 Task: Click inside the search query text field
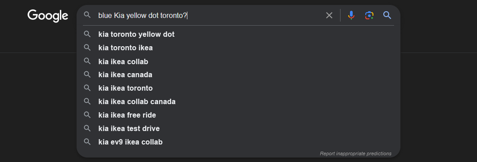(210, 15)
